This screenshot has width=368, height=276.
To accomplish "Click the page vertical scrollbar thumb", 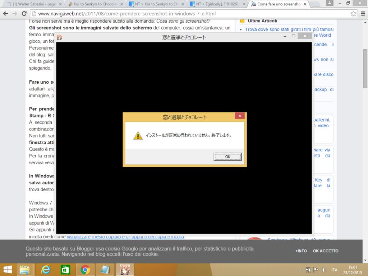I will coord(365,68).
